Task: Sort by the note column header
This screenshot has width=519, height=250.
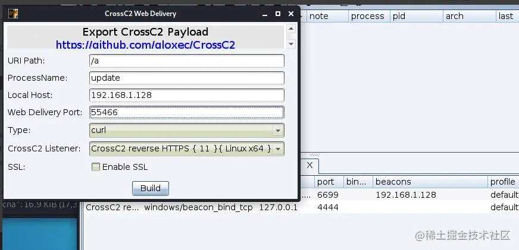Action: pos(327,16)
